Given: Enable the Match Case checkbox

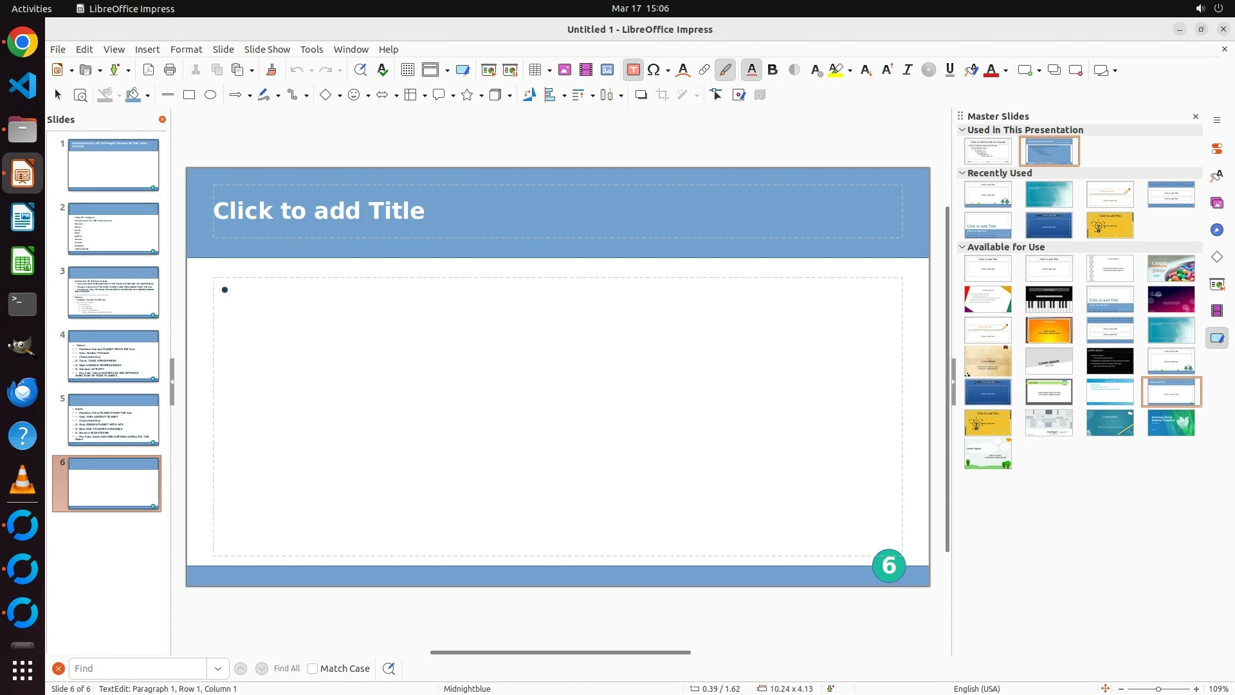Looking at the screenshot, I should click(313, 669).
